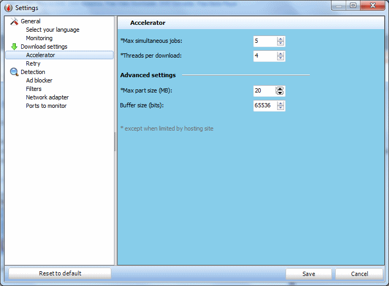389x286 pixels.
Task: Decrease Buffer size with down arrow
Action: (280, 108)
